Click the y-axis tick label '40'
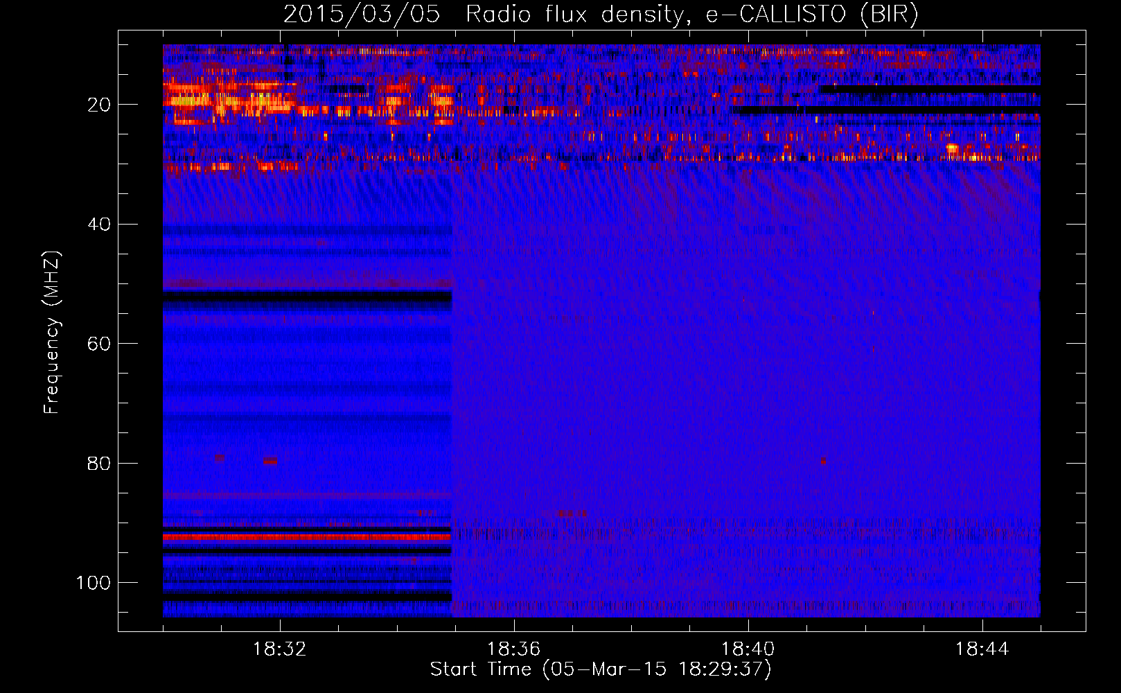 tap(99, 224)
